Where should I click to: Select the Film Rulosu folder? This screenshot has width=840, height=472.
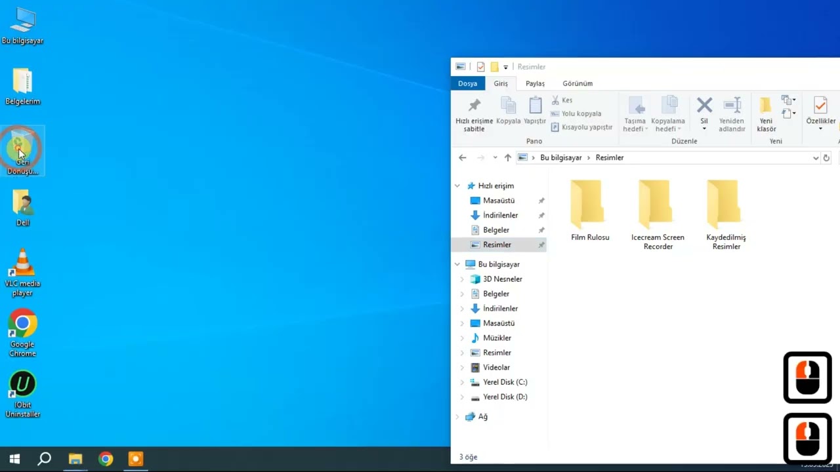pos(590,210)
